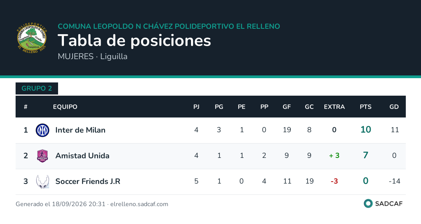The height and width of the screenshot is (224, 421).
Task: Click the PJ column header
Action: click(196, 107)
